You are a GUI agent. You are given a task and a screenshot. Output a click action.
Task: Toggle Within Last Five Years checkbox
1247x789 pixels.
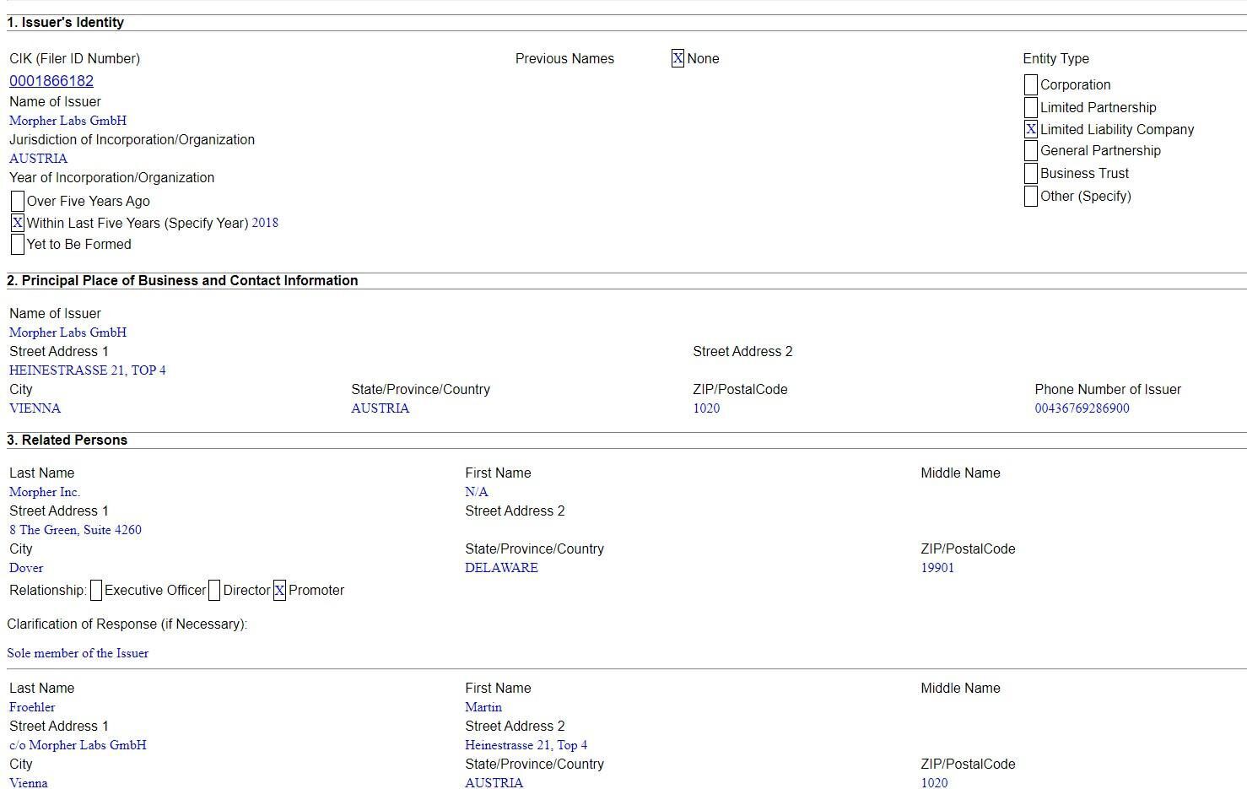pos(17,223)
